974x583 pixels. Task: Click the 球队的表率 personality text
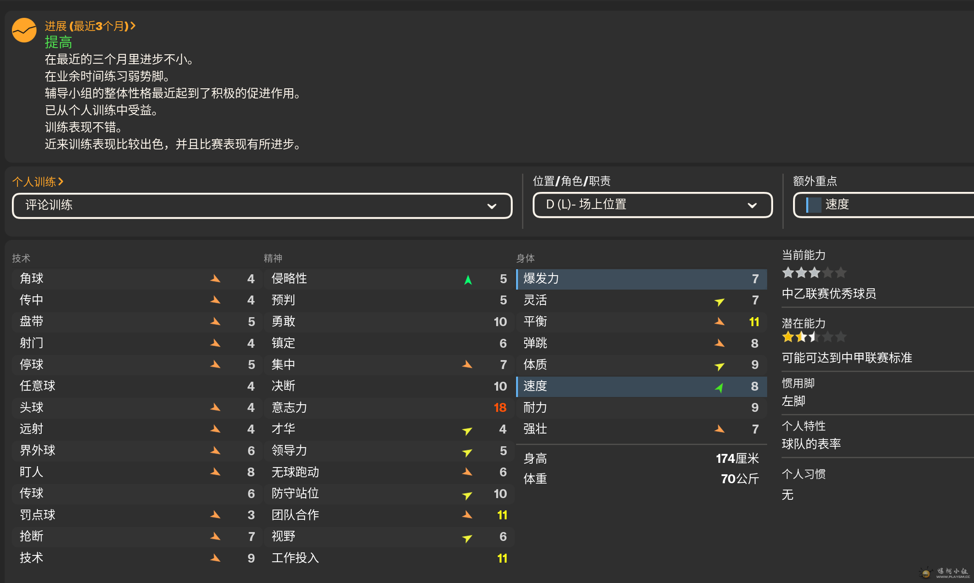tap(811, 444)
